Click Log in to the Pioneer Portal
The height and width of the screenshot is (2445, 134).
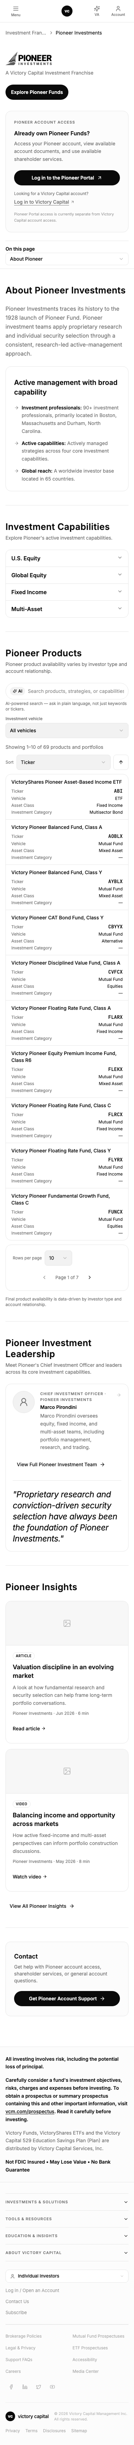(x=67, y=177)
